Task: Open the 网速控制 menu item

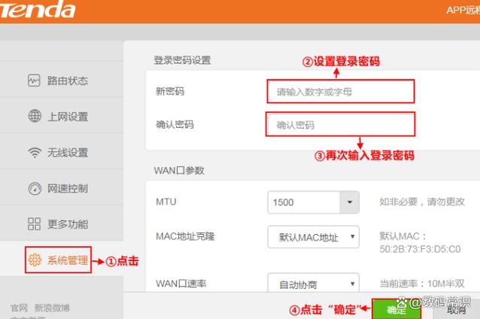Action: pyautogui.click(x=61, y=188)
